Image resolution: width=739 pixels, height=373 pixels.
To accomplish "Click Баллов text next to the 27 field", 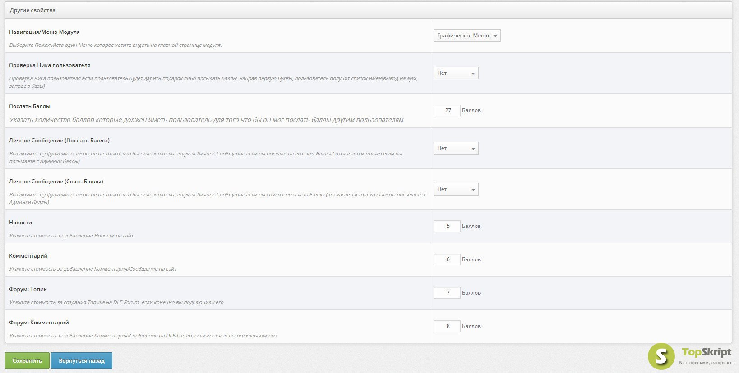I will (471, 110).
